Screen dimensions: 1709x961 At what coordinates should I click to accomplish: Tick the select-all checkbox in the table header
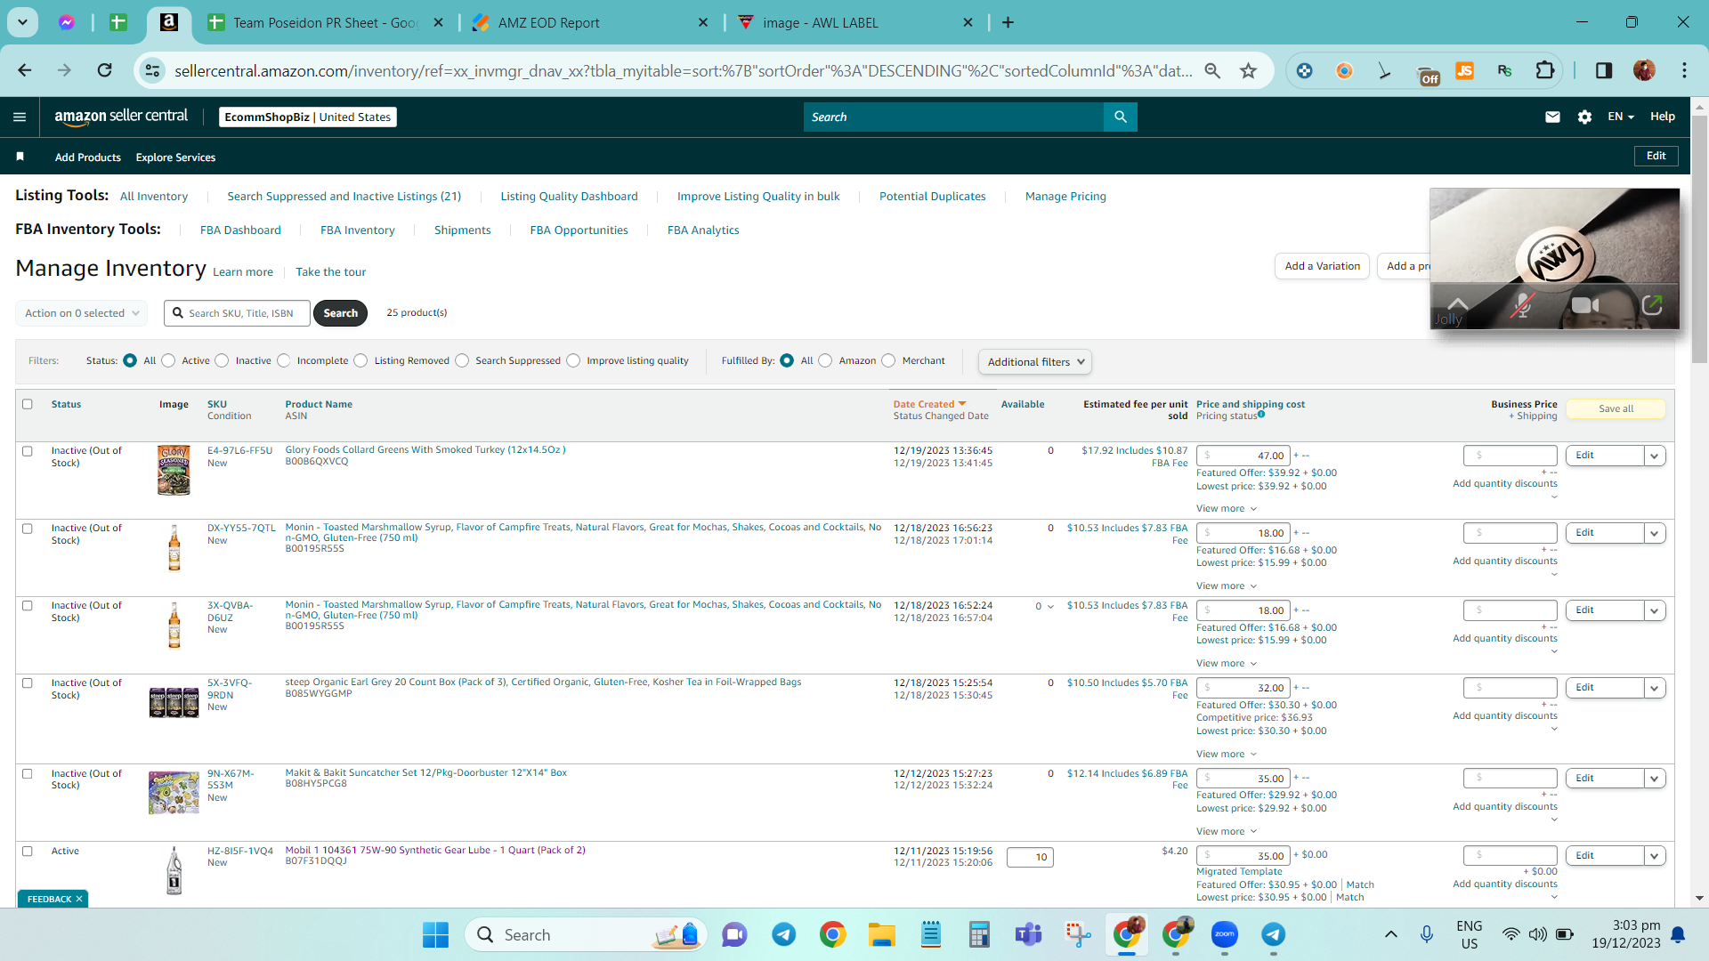pyautogui.click(x=28, y=404)
